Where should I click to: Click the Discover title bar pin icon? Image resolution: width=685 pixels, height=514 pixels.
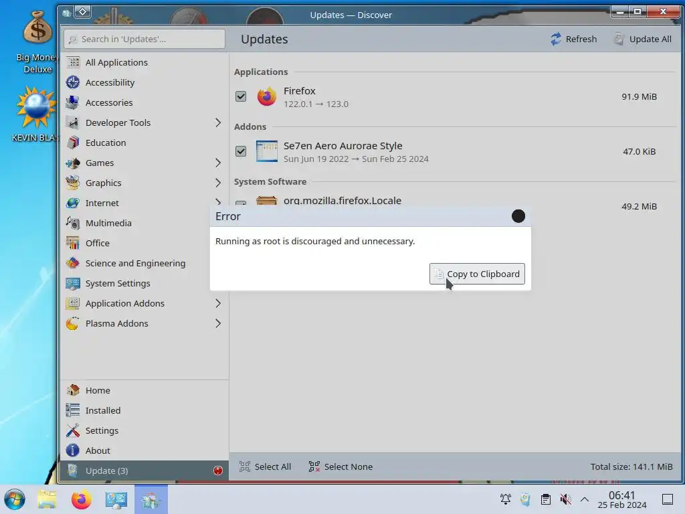(82, 12)
